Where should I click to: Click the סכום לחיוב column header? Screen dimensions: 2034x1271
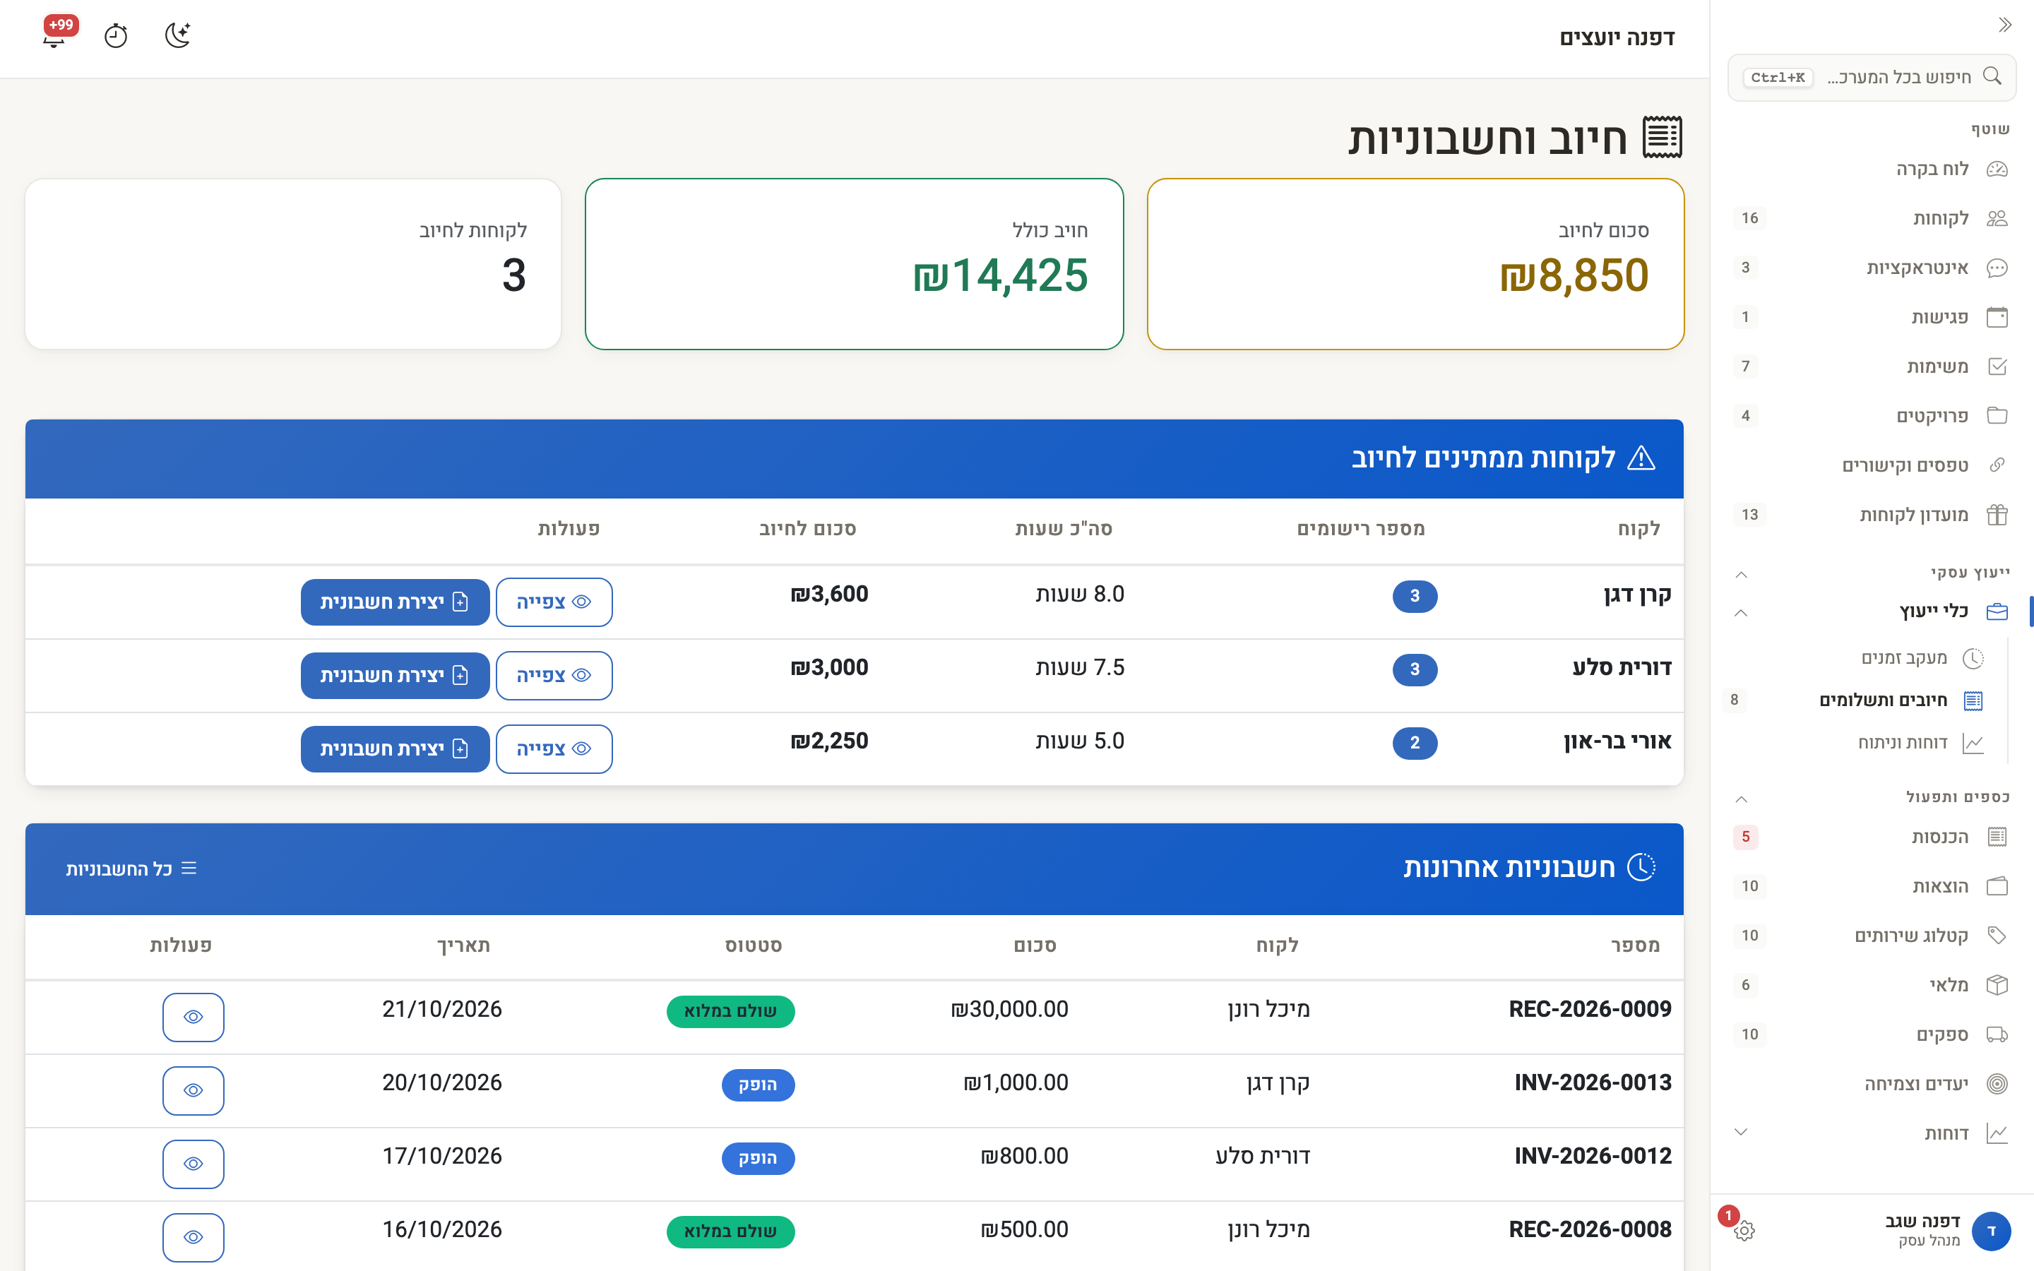point(808,529)
